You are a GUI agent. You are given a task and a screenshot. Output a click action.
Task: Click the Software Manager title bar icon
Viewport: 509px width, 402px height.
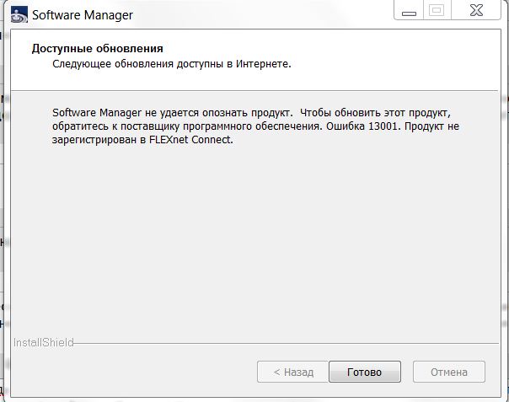(19, 15)
